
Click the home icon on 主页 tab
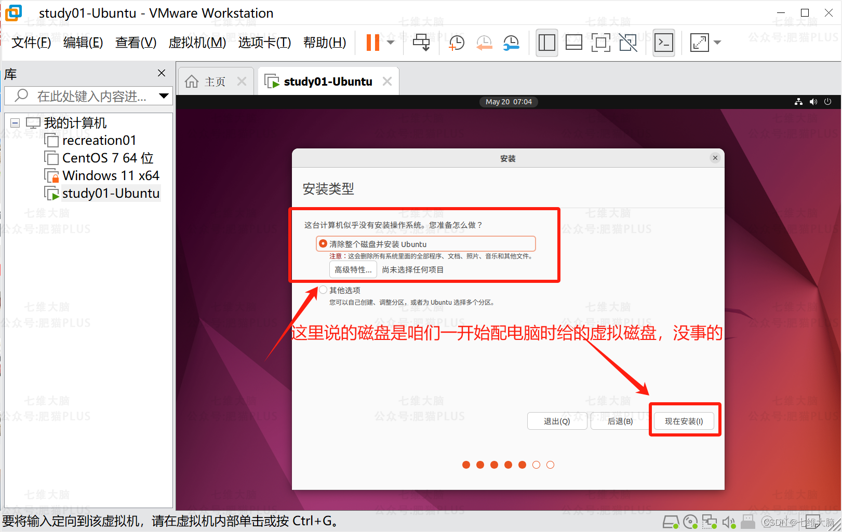192,81
